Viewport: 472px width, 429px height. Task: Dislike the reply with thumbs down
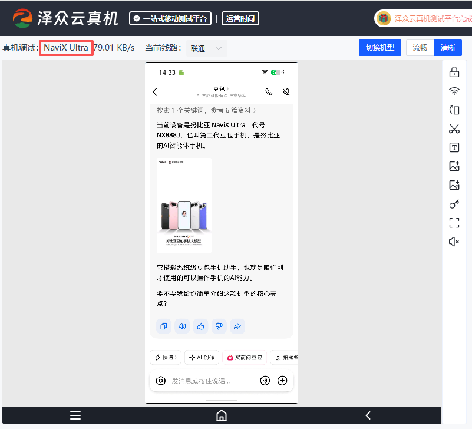pyautogui.click(x=219, y=326)
